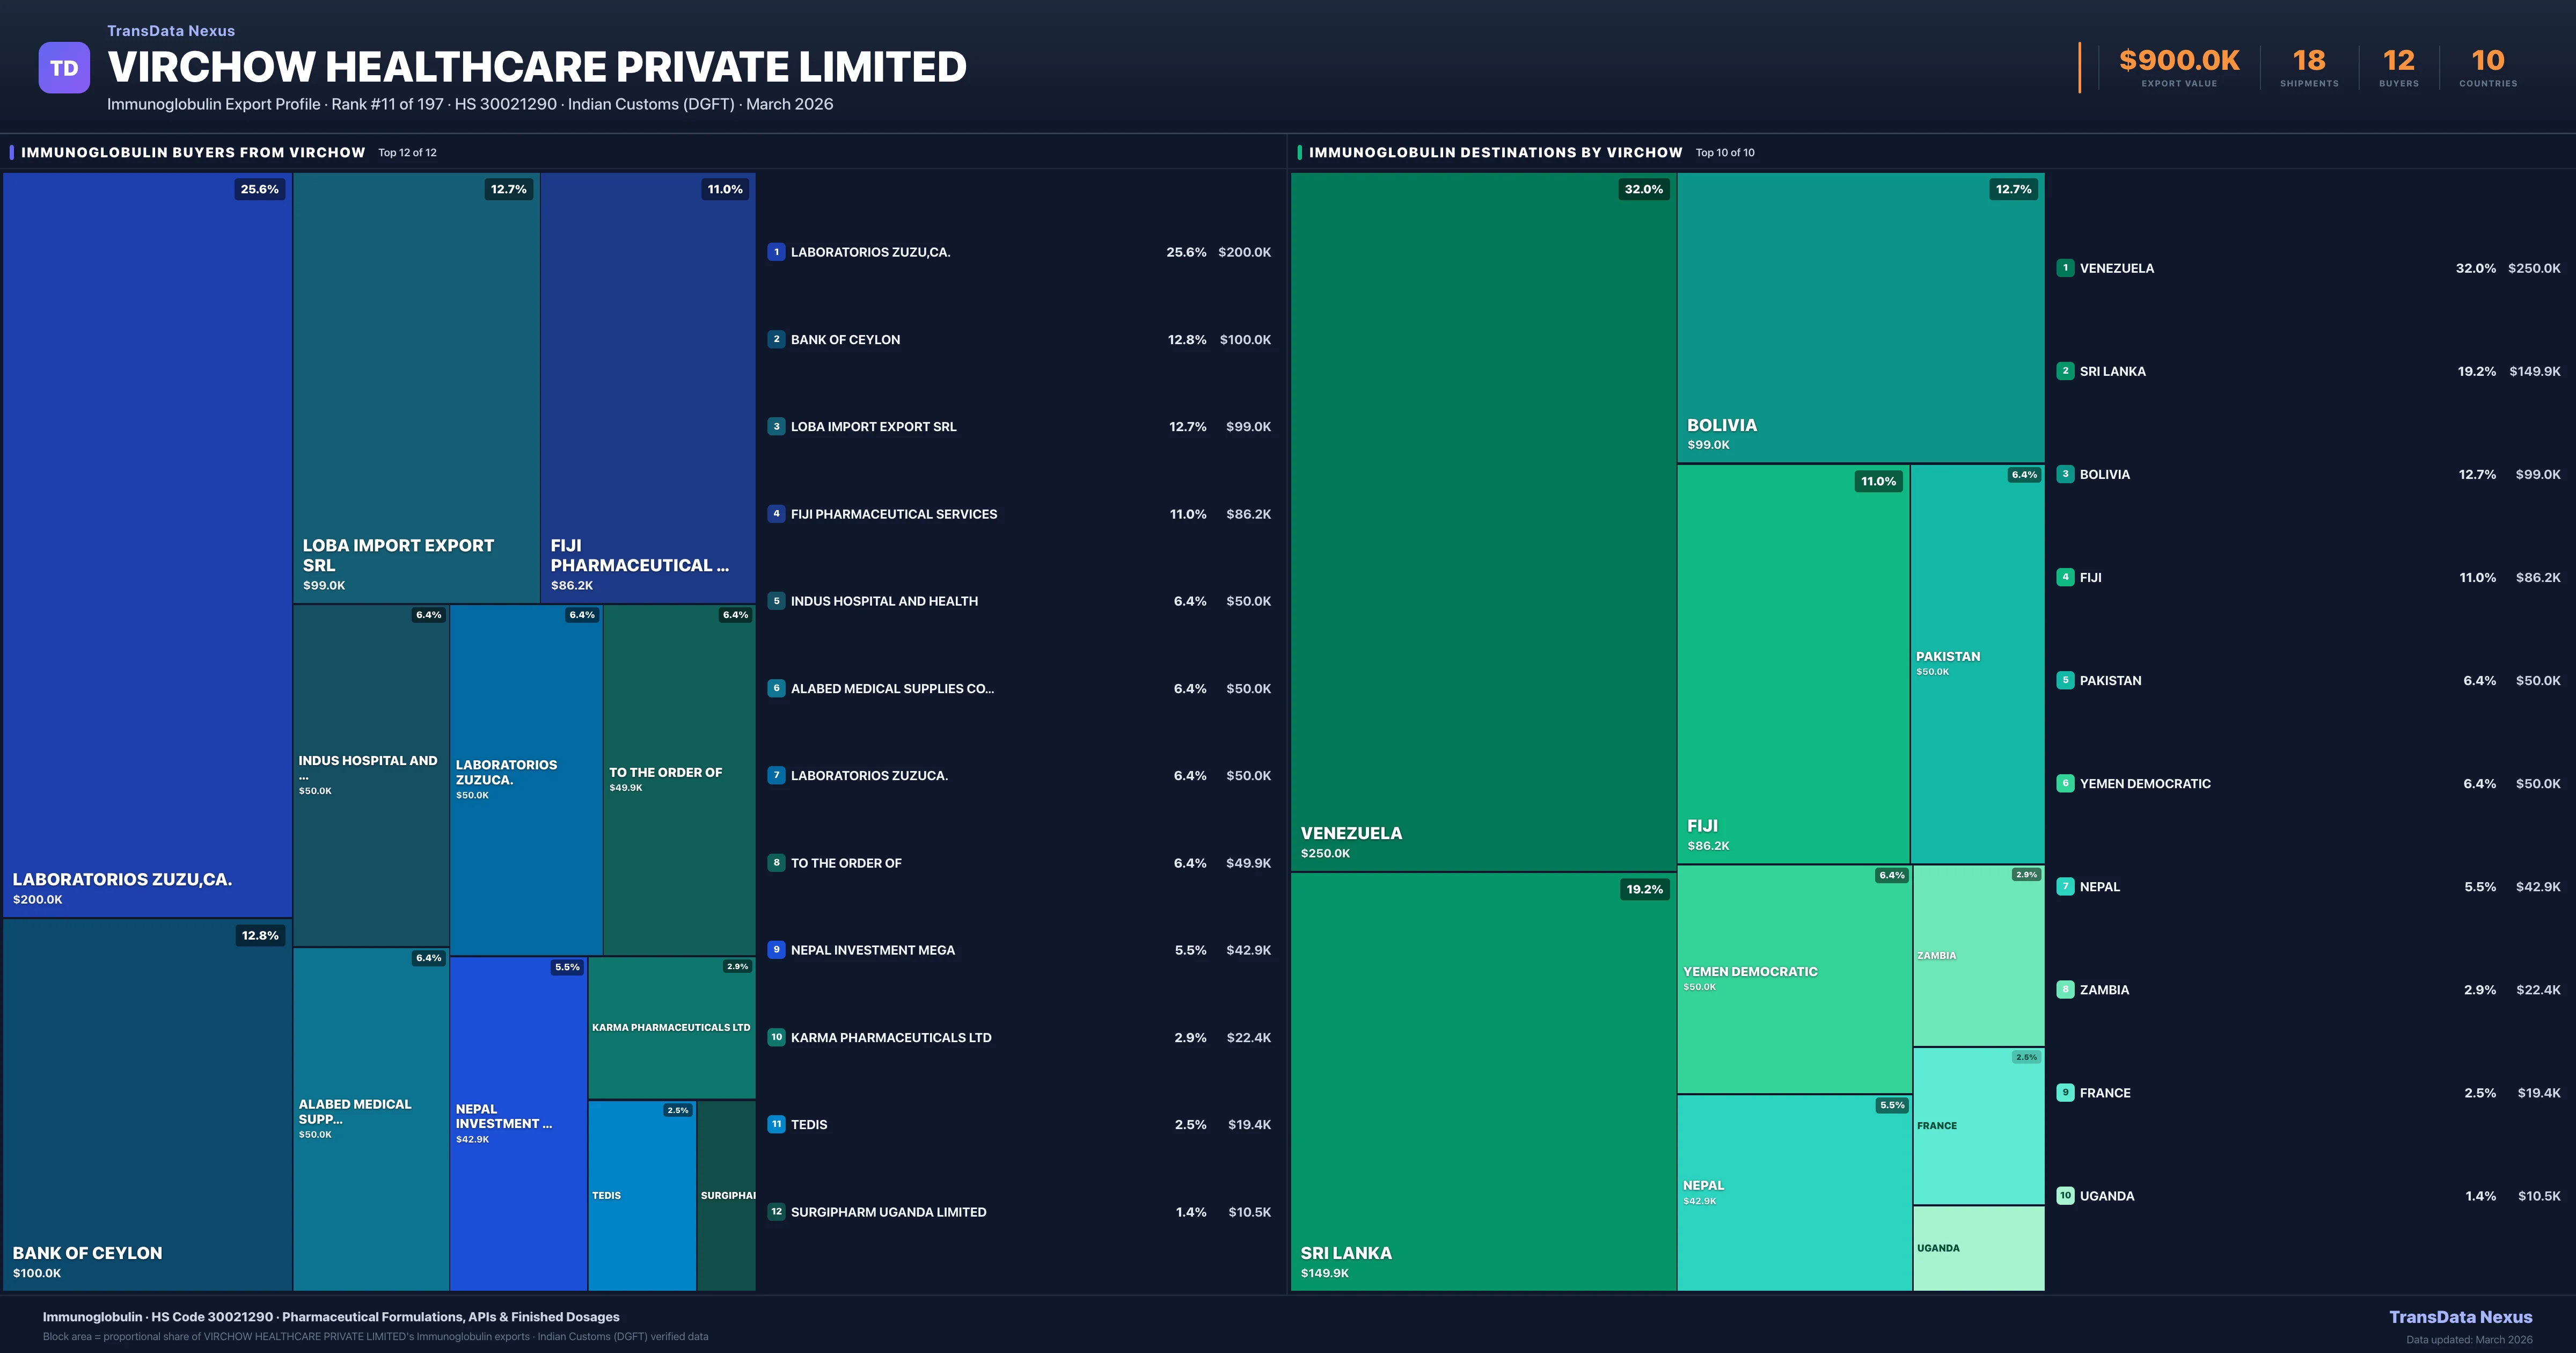Click rank badge 12 beside SURGIPHARM UGANDA LIMITED
The height and width of the screenshot is (1353, 2576).
pos(776,1212)
